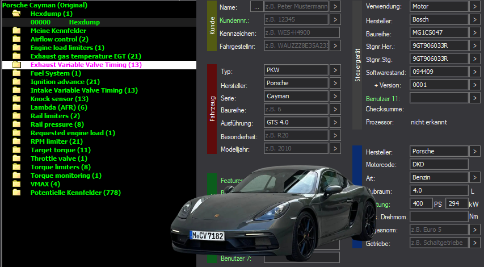Click the Besonderheit input field
The image size is (484, 267).
[x=296, y=135]
